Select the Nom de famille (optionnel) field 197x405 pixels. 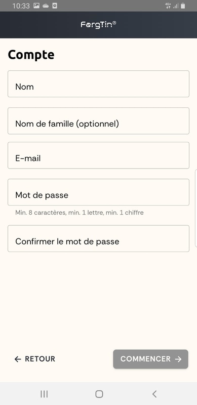point(98,121)
